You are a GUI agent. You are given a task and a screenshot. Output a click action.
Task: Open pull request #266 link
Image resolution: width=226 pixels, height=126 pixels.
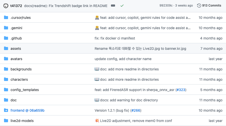[x=136, y=110]
